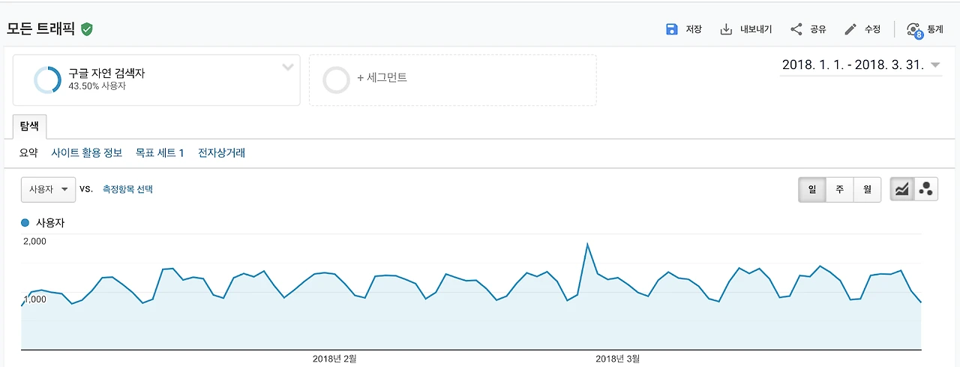Open the insights icon with badge 8
The image size is (960, 367).
coord(913,30)
